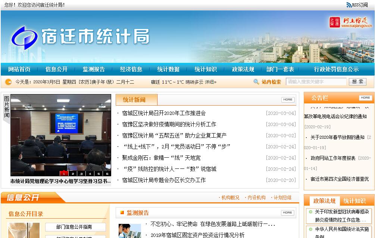Open news 宿城区统计局召开2020年工作推进会
Screen dimensions: 375x238
164,113
